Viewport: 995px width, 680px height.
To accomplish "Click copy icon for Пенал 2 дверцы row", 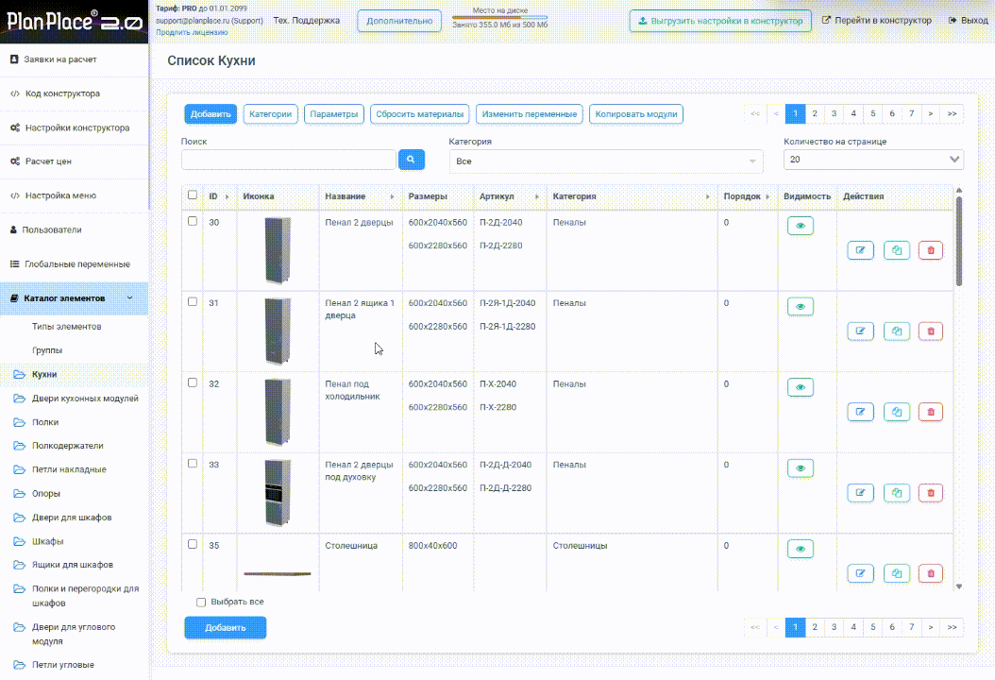I will tap(897, 250).
